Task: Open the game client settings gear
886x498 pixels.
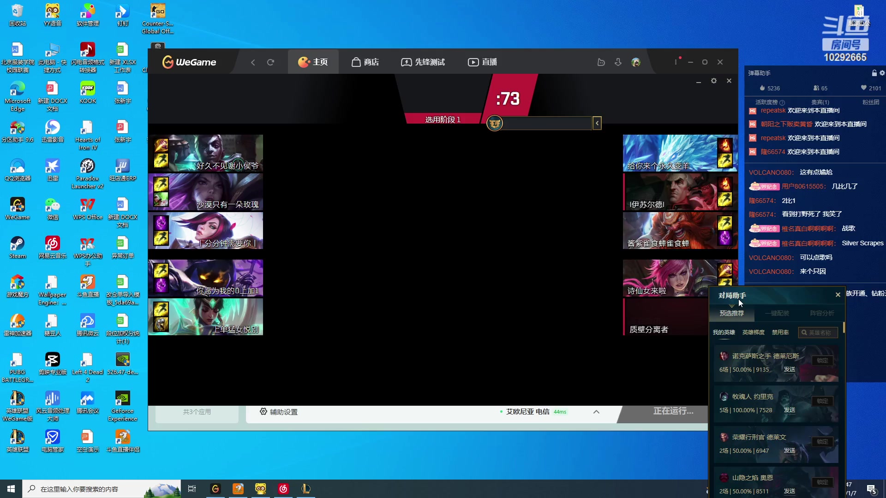Action: tap(714, 81)
